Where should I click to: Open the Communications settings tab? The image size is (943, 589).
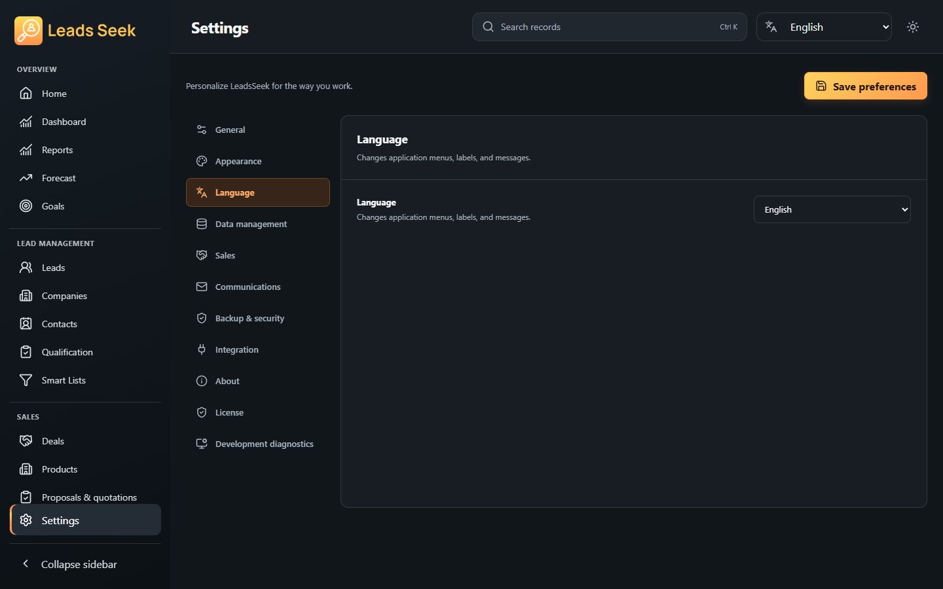[x=258, y=287]
